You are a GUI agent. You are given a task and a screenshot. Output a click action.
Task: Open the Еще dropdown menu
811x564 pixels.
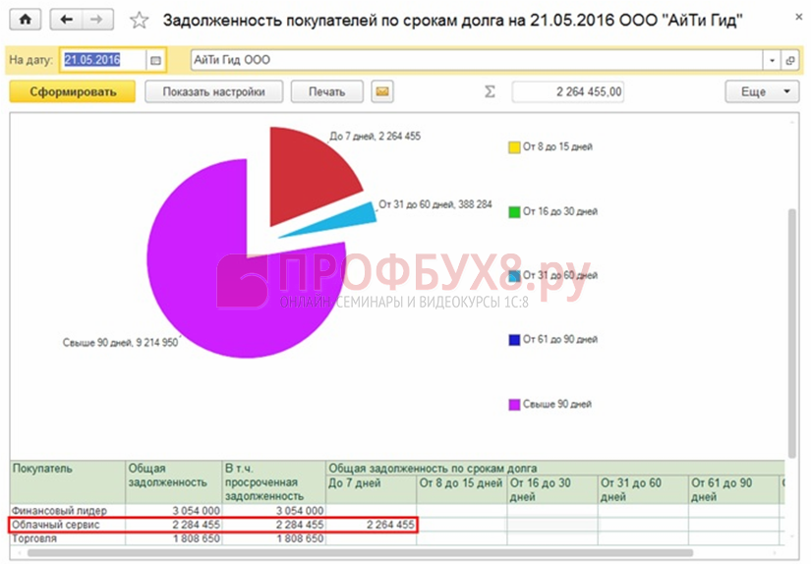coord(762,92)
